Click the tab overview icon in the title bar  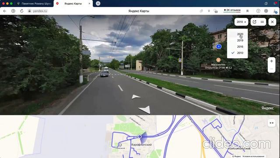[x=266, y=4]
